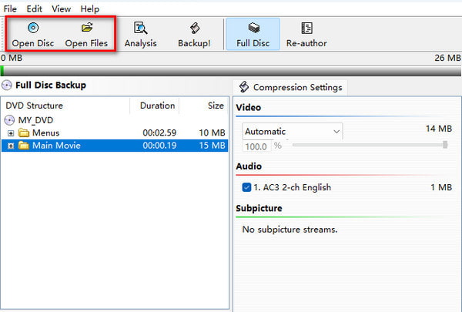Open the Help menu

pyautogui.click(x=89, y=8)
